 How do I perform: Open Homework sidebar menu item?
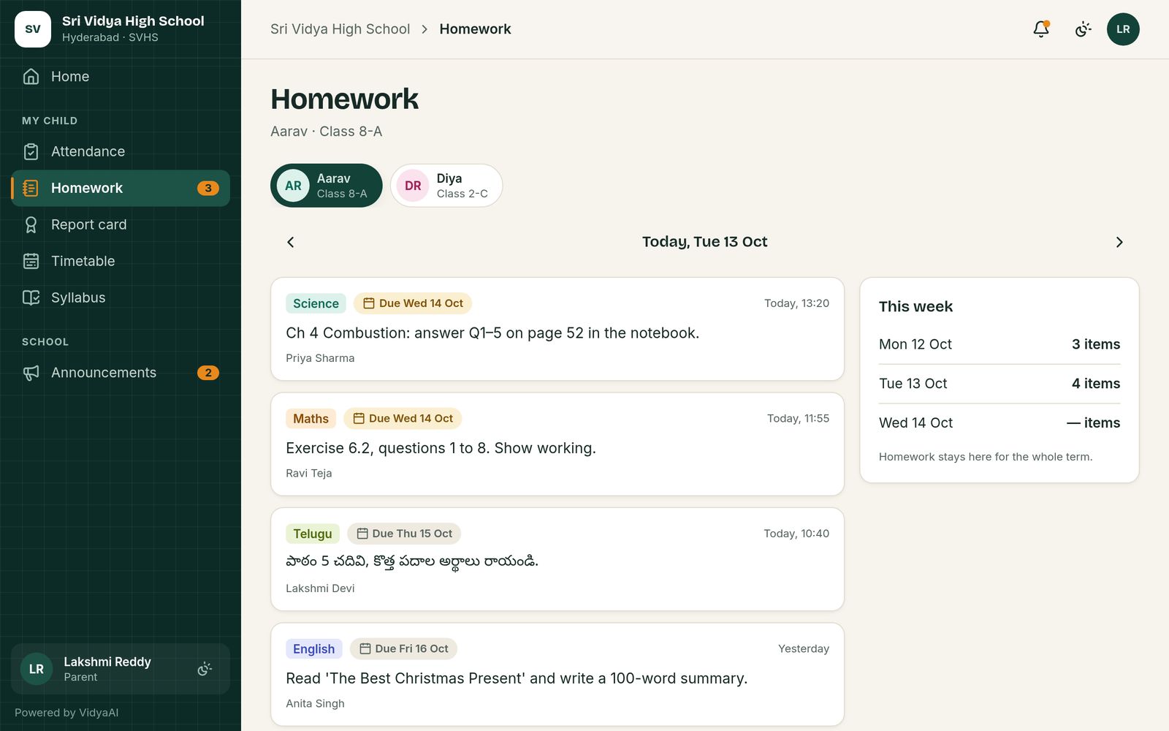click(x=121, y=188)
